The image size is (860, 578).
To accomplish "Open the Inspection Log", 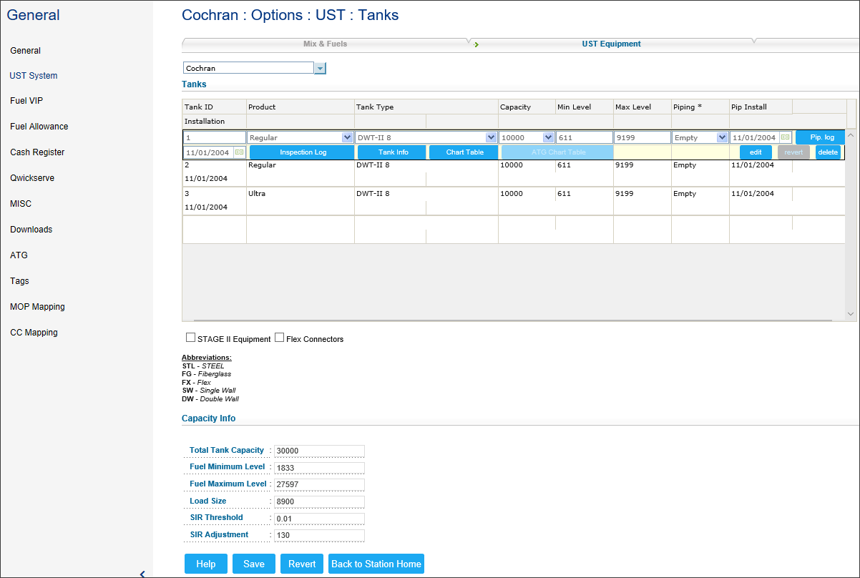I will point(303,152).
